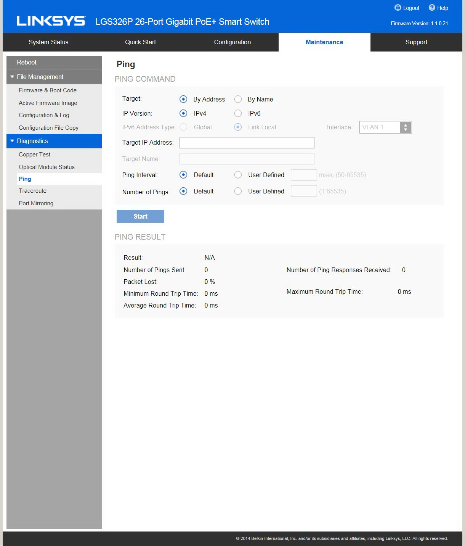The image size is (465, 546).
Task: Click the Logout link
Action: click(x=411, y=8)
